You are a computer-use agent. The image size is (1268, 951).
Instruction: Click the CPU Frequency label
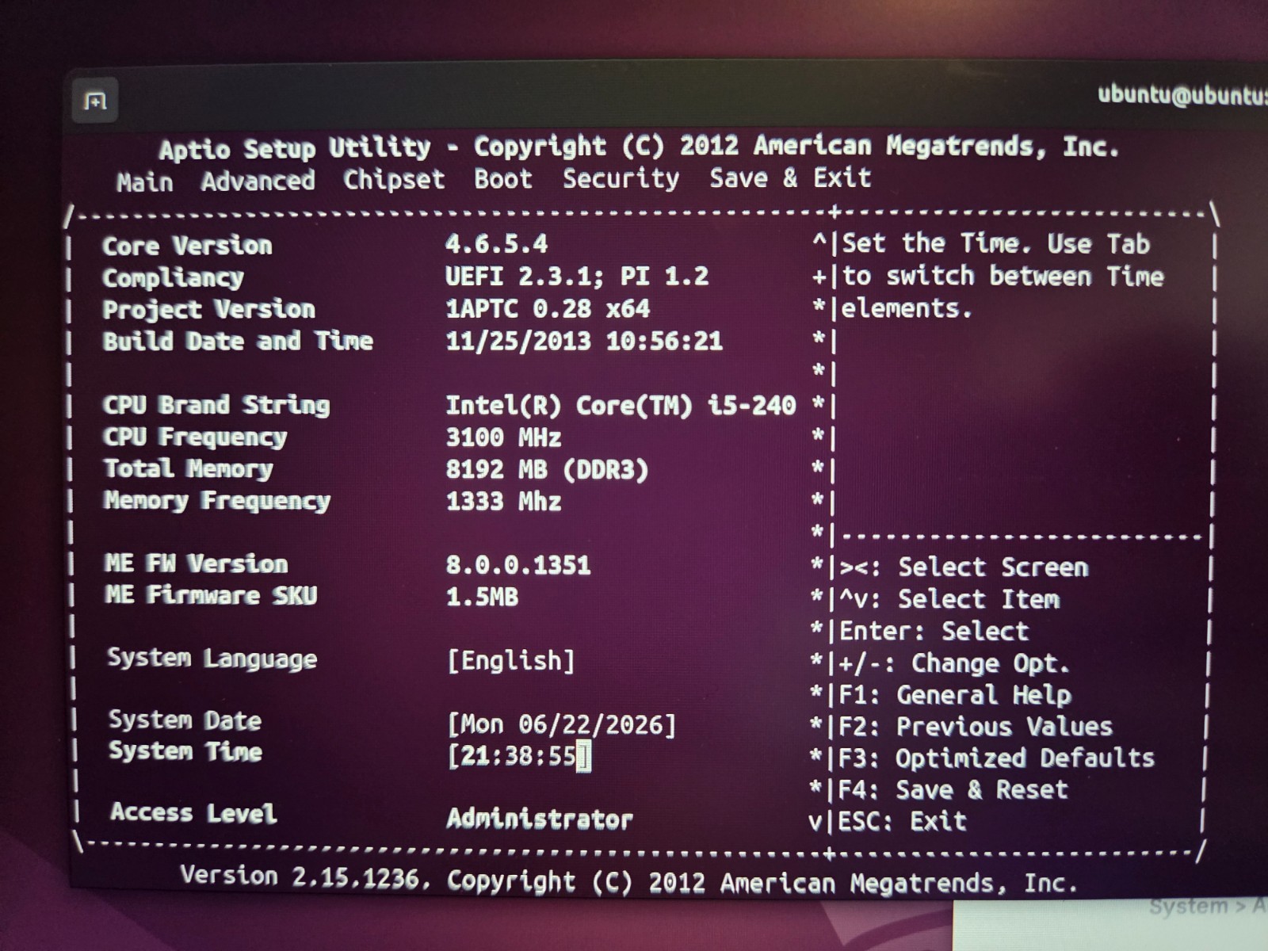[195, 437]
